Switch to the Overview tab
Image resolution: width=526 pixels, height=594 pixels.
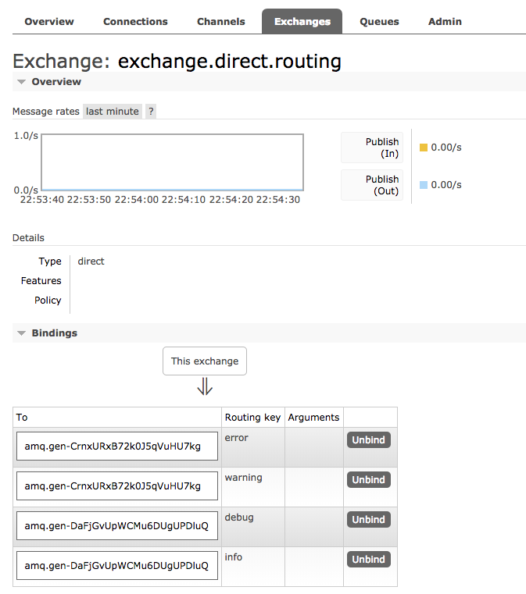click(49, 22)
